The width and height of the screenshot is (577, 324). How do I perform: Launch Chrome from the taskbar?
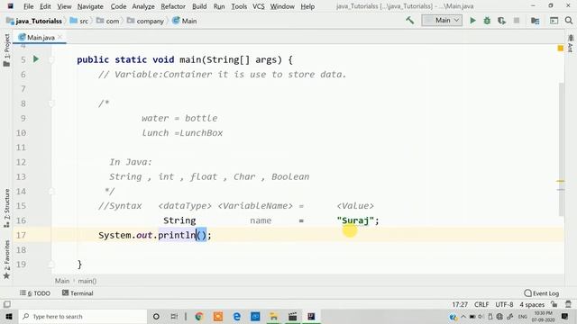(199, 316)
